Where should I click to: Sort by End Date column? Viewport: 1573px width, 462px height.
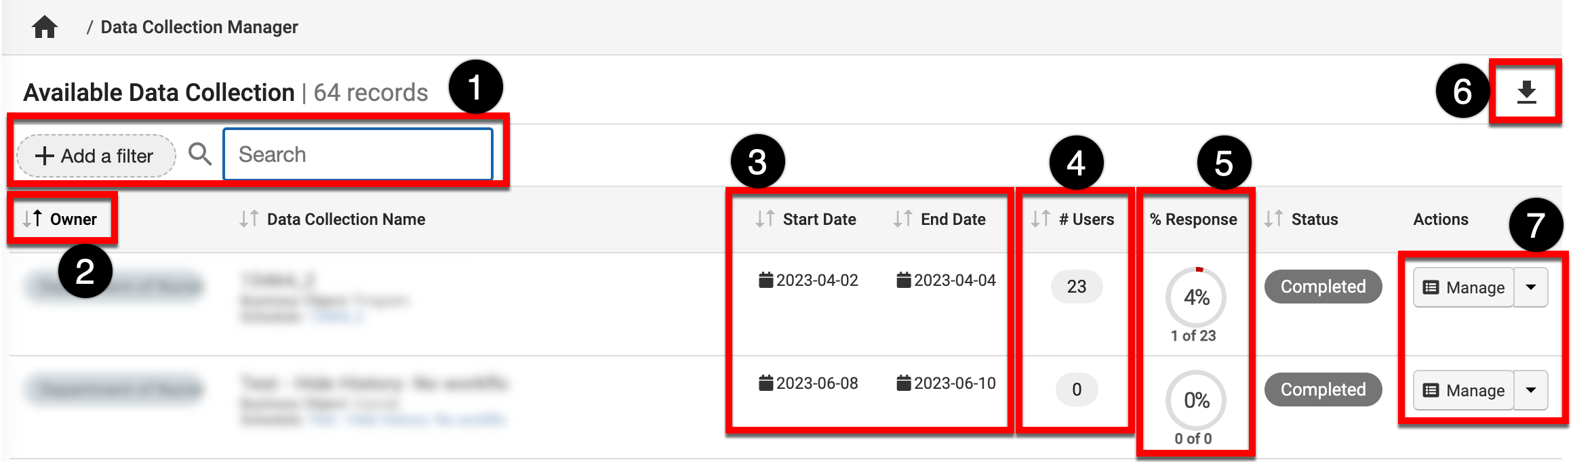[903, 219]
